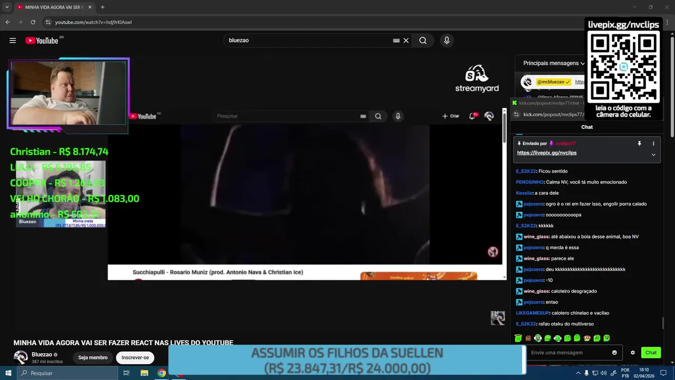Click the LIKEGAMESUP username in chat

533,313
